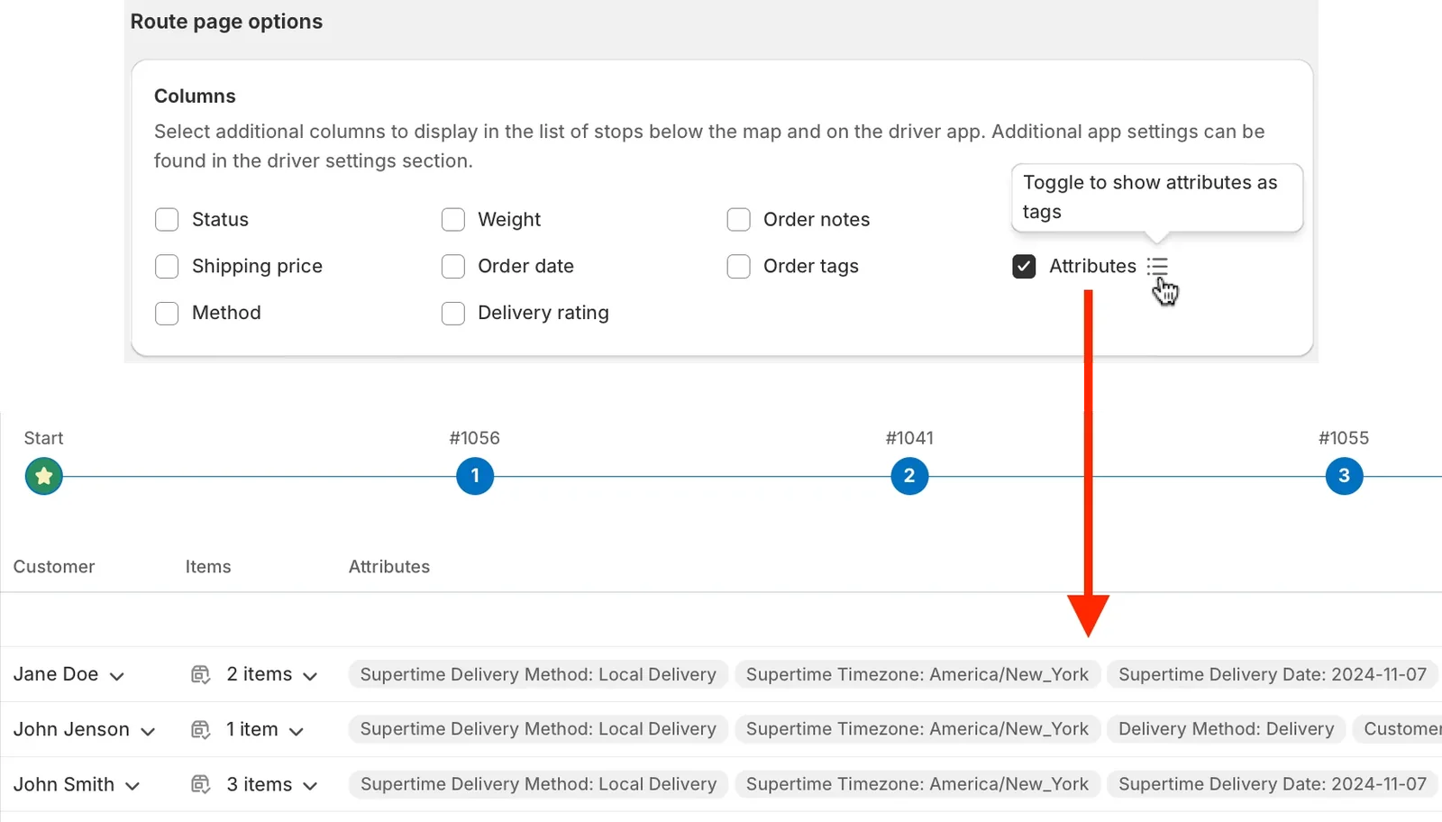Check the Weight column option
This screenshot has width=1442, height=822.
tap(453, 220)
